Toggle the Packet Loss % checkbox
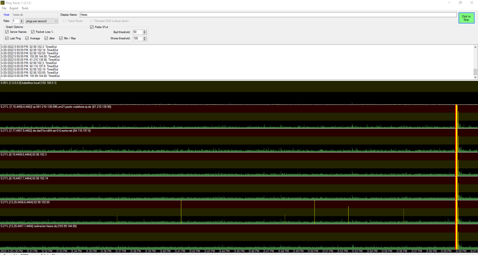Screen dimensions: 478x255 pyautogui.click(x=33, y=32)
